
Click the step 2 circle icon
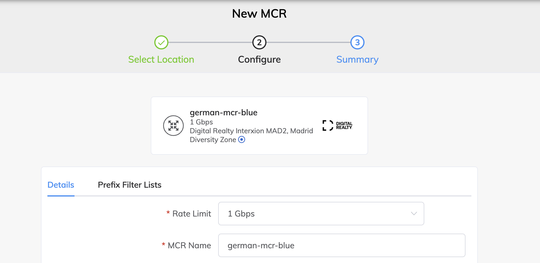[x=259, y=42]
